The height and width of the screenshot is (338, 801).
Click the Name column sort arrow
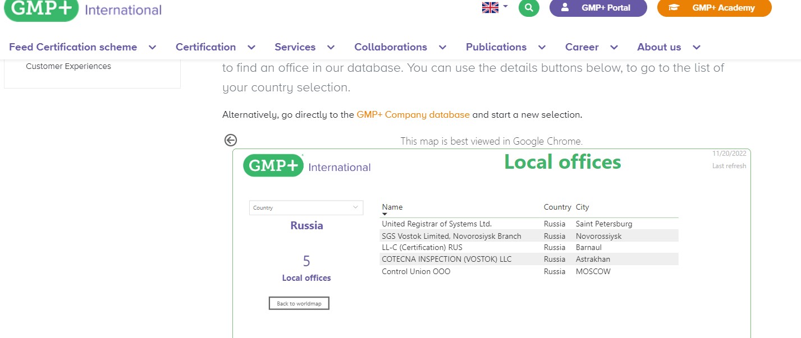point(385,214)
